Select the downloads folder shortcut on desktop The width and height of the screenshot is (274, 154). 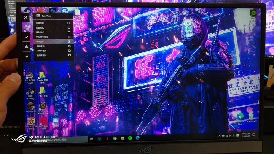tap(43, 92)
